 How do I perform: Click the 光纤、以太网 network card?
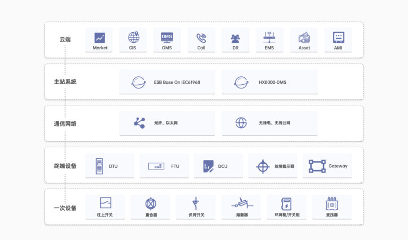(x=167, y=123)
